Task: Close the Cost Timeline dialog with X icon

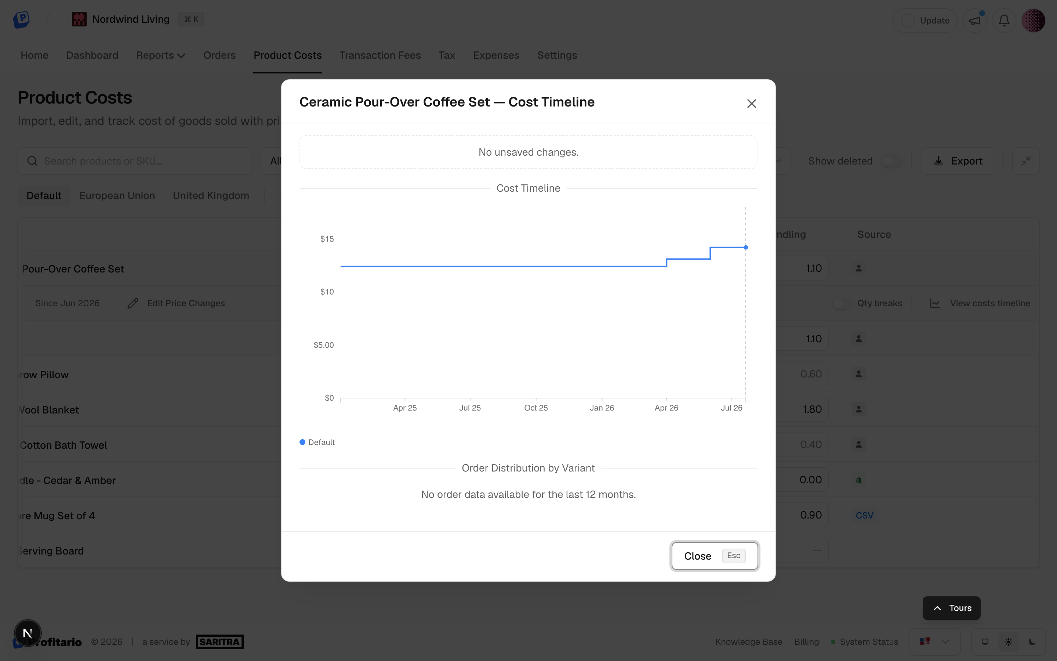Action: coord(751,104)
